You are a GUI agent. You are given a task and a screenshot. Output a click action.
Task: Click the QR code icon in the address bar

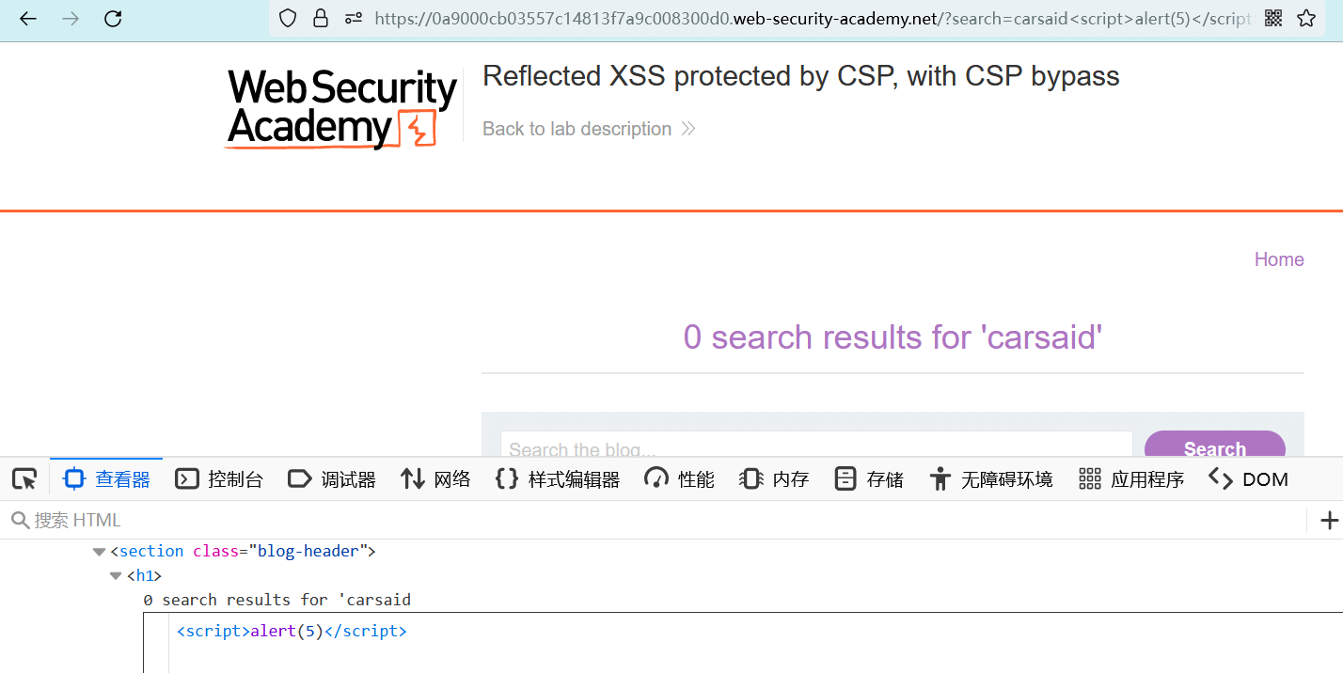click(x=1273, y=18)
